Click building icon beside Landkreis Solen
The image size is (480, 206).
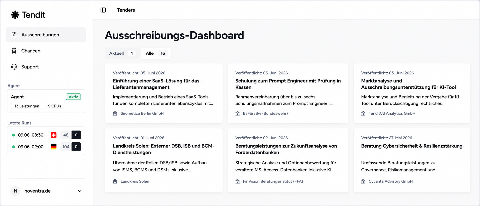[115, 181]
